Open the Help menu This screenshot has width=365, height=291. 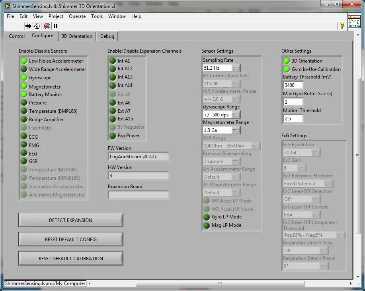[136, 16]
